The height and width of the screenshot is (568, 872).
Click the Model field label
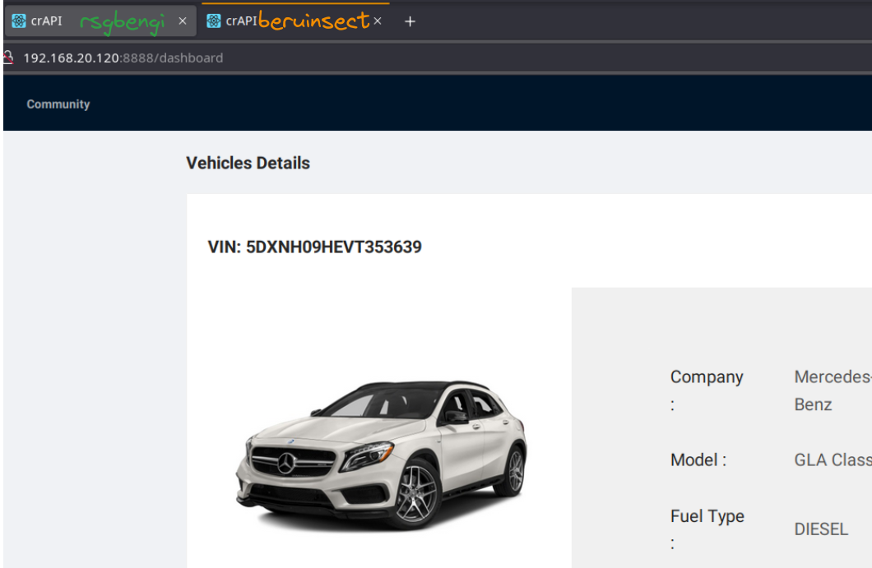(x=698, y=460)
